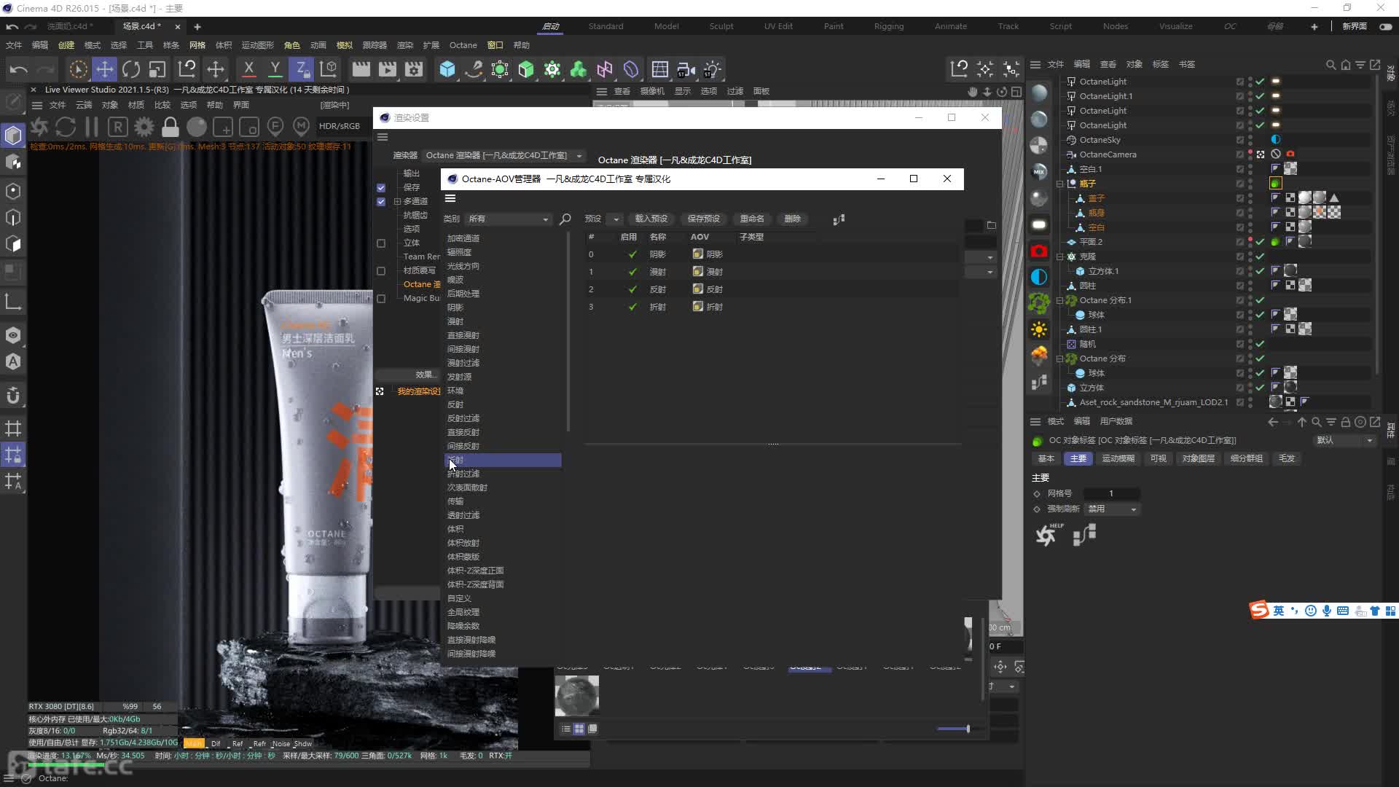Select the Scale tool in top toolbar
Screen dimensions: 1399x787
157,69
